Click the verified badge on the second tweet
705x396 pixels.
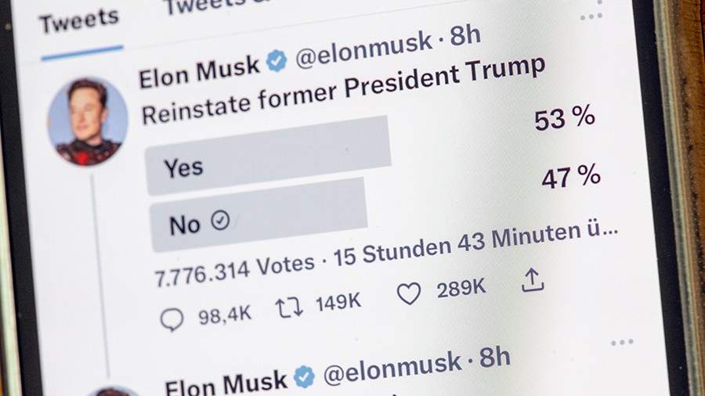303,378
